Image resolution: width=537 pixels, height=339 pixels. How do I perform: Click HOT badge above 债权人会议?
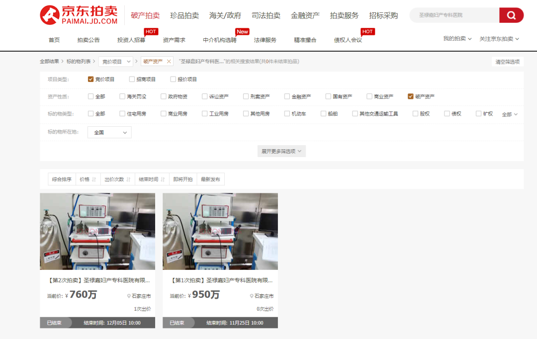[x=367, y=32]
